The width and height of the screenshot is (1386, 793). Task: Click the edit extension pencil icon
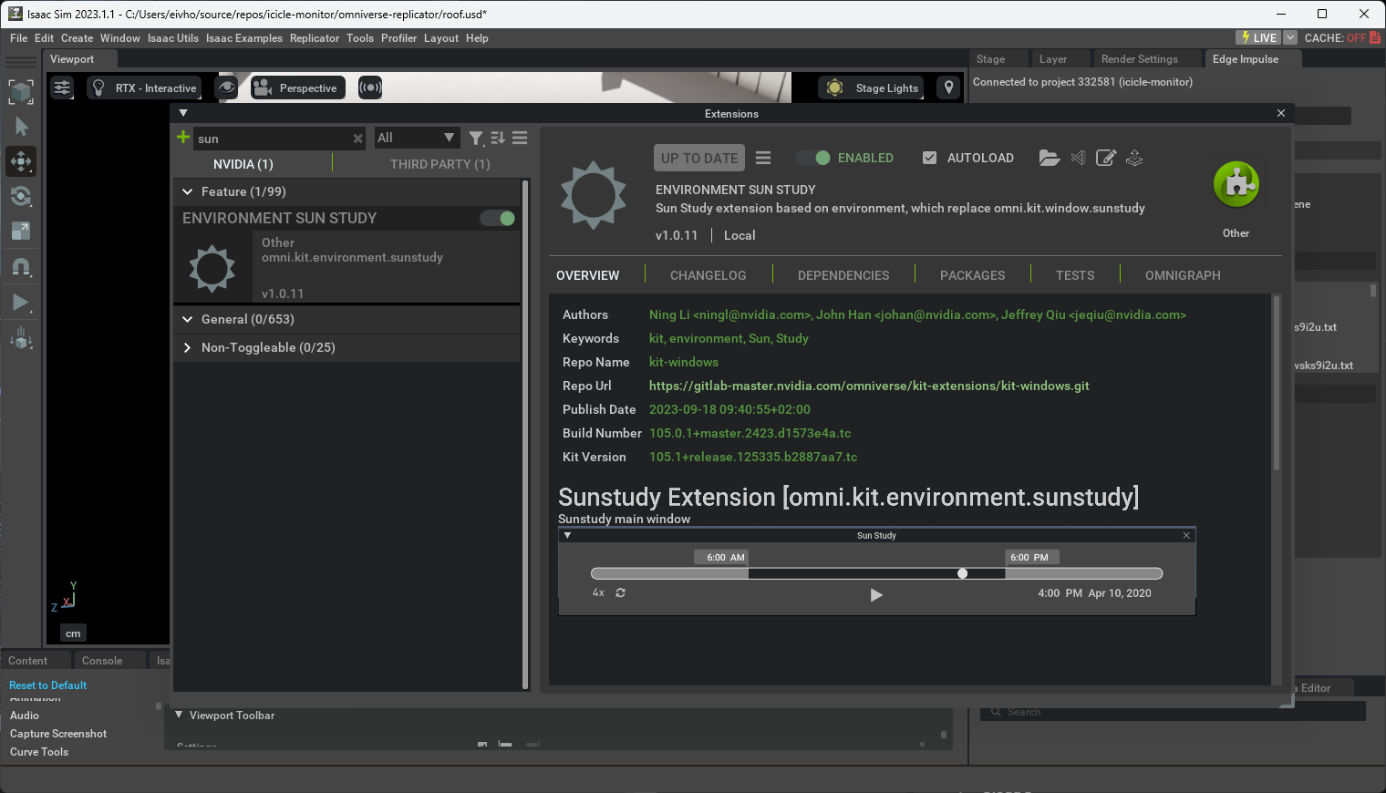[1105, 158]
